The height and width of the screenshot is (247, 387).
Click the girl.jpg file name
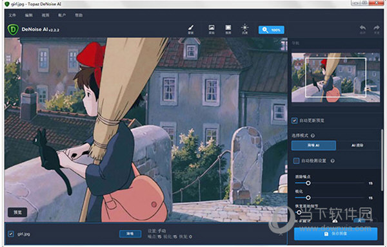[x=24, y=233]
